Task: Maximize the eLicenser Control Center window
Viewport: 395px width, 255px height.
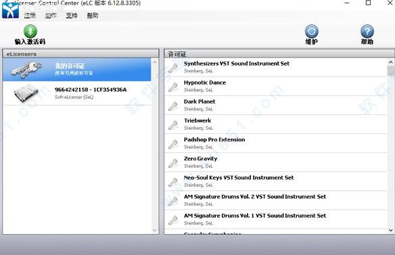Action: coord(369,3)
